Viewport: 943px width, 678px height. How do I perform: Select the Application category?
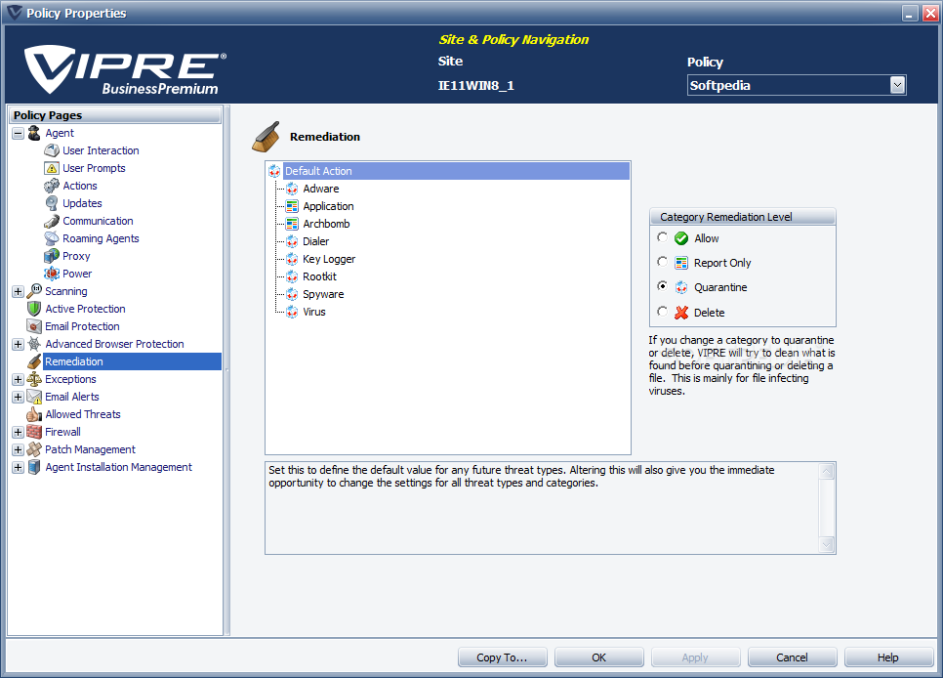pyautogui.click(x=328, y=206)
